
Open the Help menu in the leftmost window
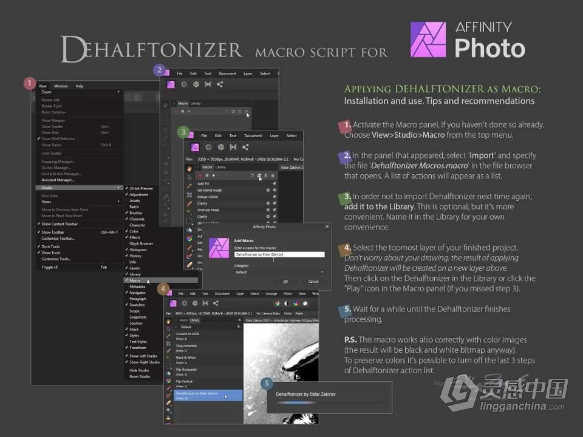pos(80,86)
